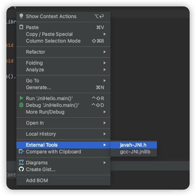Open Copy / Paste Special submenu

click(63, 34)
